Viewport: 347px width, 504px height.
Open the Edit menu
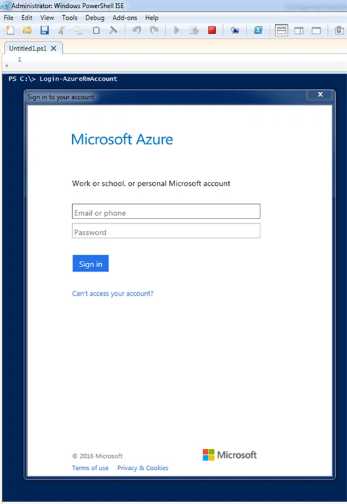click(x=27, y=18)
